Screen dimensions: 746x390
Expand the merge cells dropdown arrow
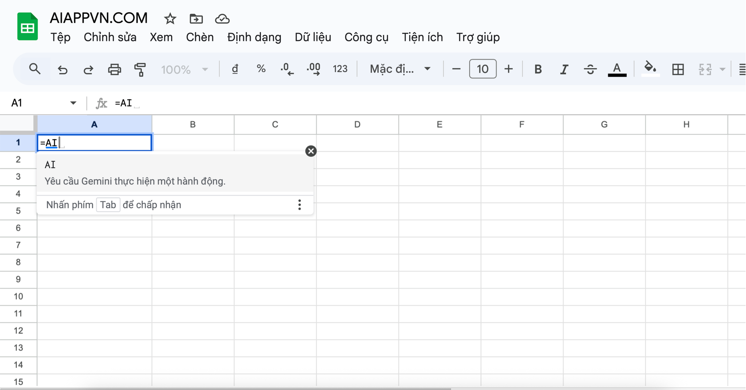point(723,69)
